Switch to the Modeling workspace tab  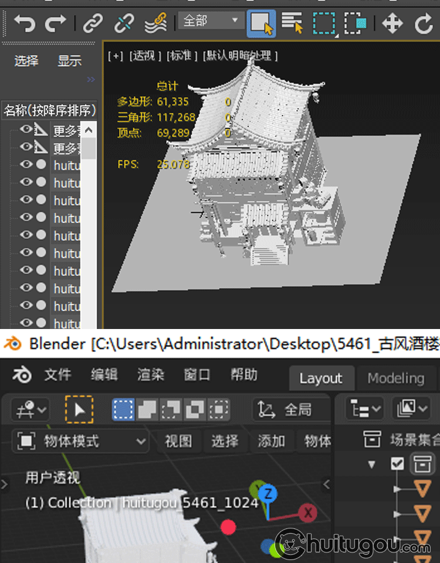coord(395,378)
